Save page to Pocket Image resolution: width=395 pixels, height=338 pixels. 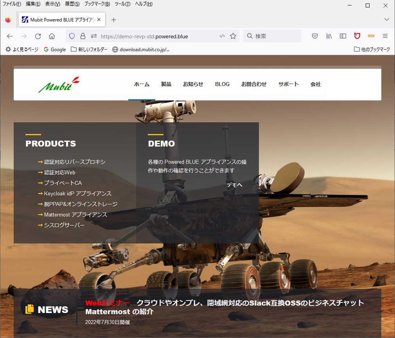click(x=315, y=36)
